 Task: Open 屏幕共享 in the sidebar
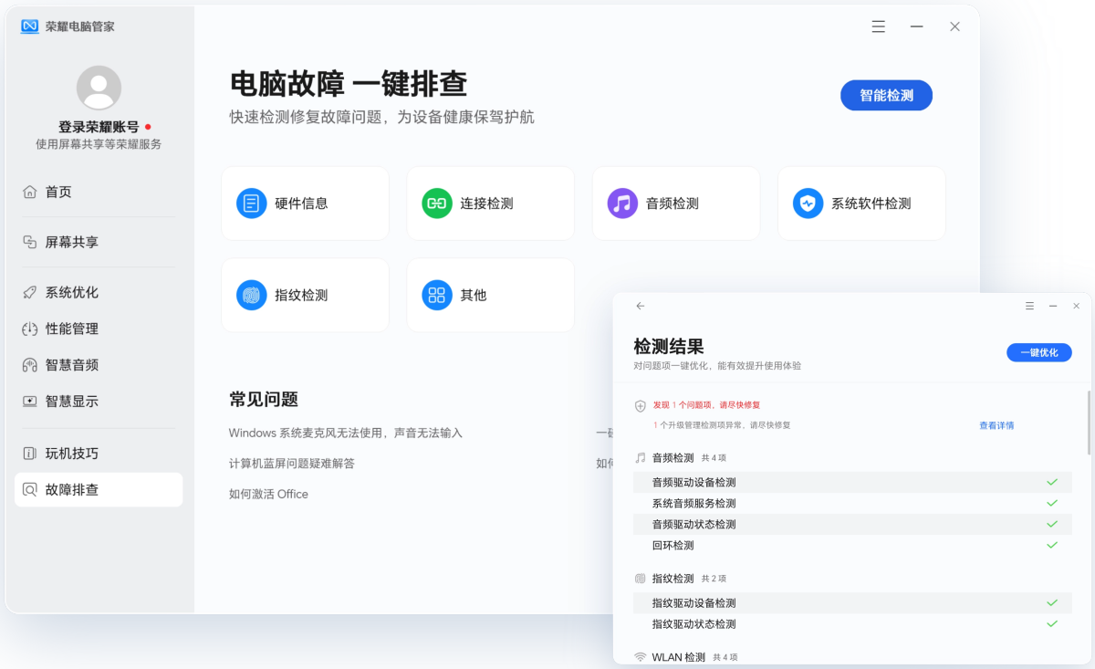(x=99, y=242)
